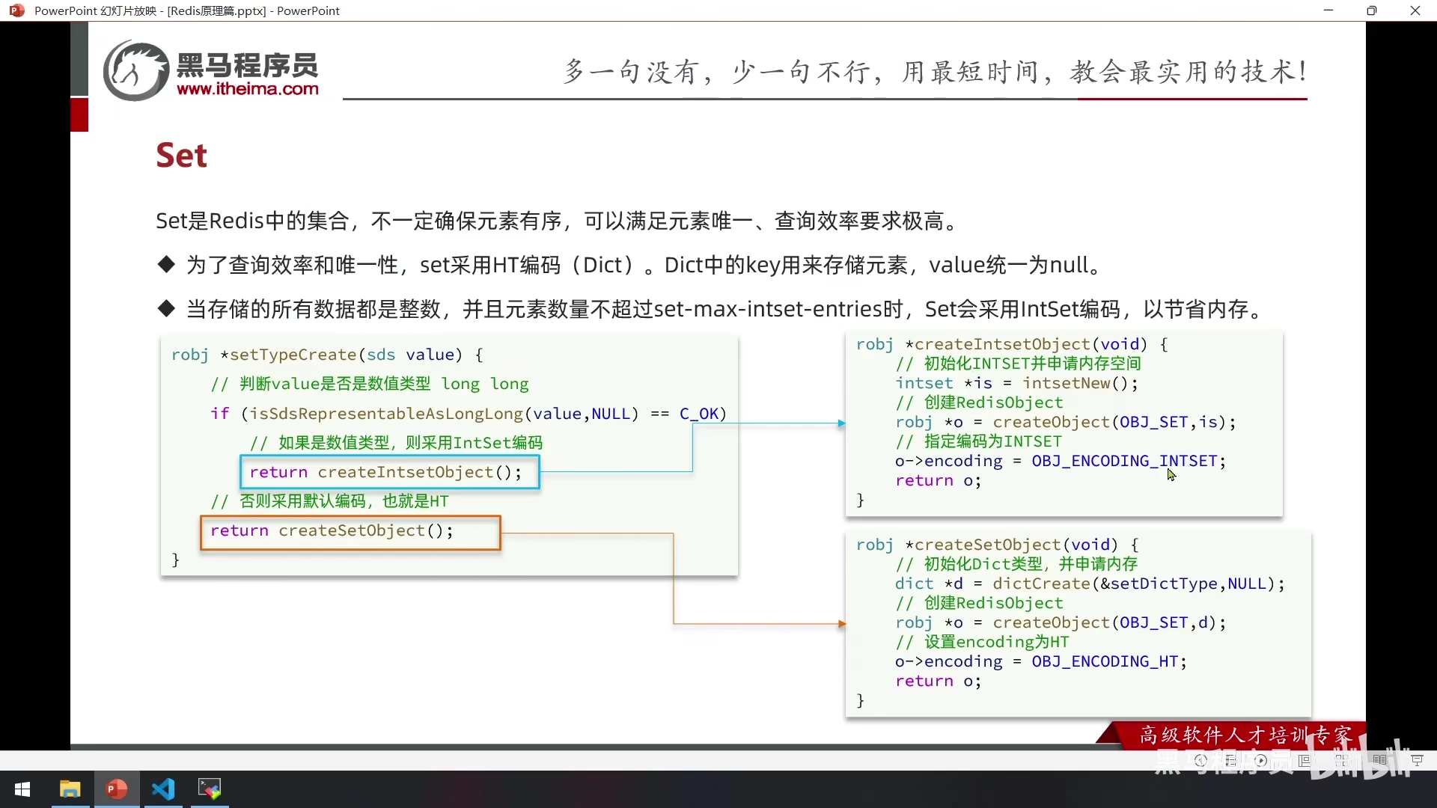The width and height of the screenshot is (1437, 808).
Task: Restore down the PowerPoint window
Action: tap(1371, 10)
